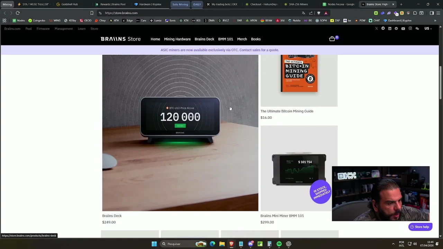Viewport: 443px width, 249px height.
Task: Open Braiins Telegram social icon
Action: (383, 28)
